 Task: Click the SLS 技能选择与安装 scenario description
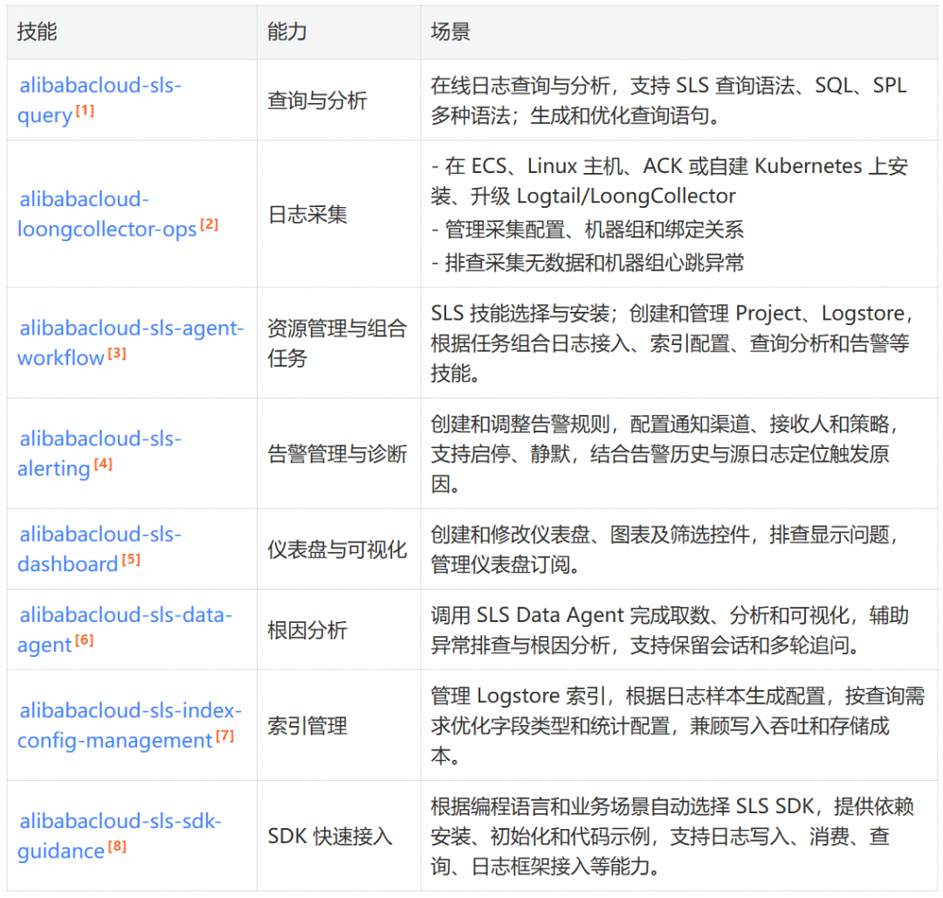673,342
